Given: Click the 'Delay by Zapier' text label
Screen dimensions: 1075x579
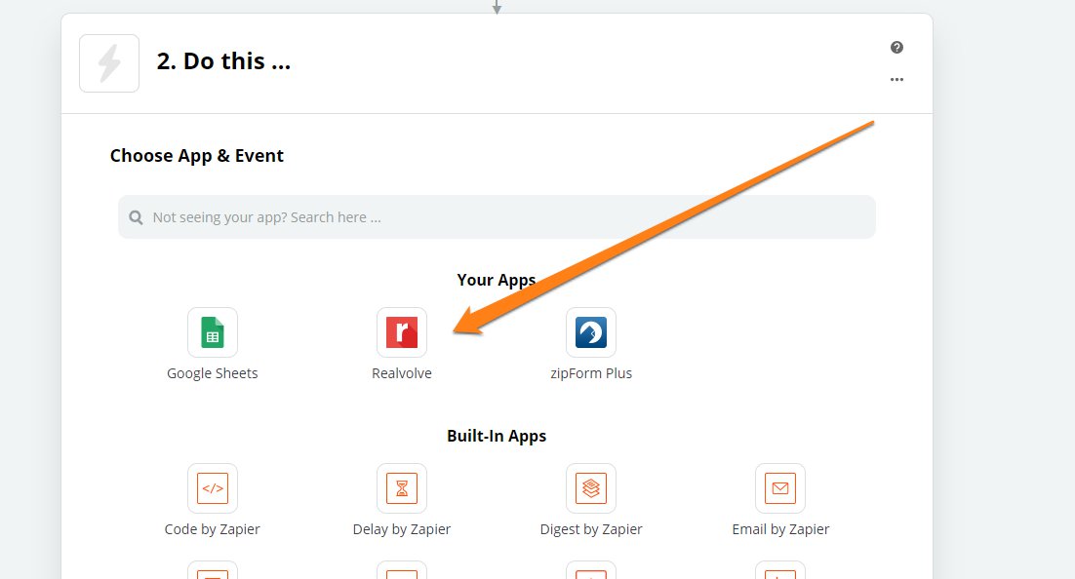Looking at the screenshot, I should click(x=402, y=529).
